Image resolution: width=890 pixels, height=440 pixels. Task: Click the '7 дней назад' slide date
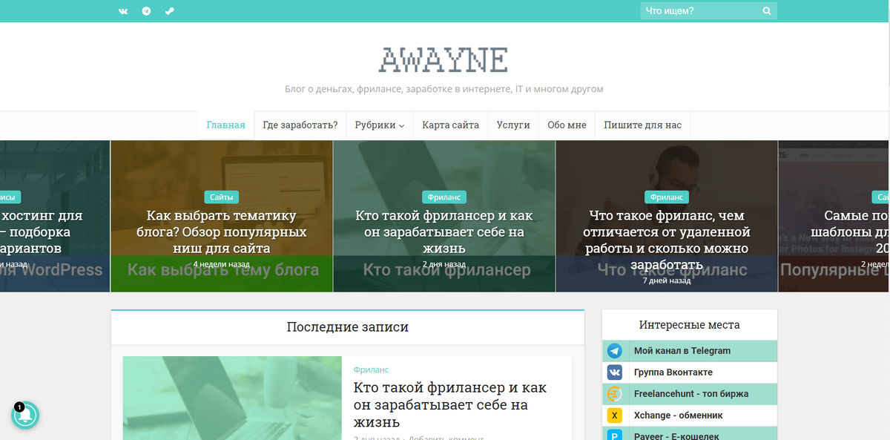666,280
